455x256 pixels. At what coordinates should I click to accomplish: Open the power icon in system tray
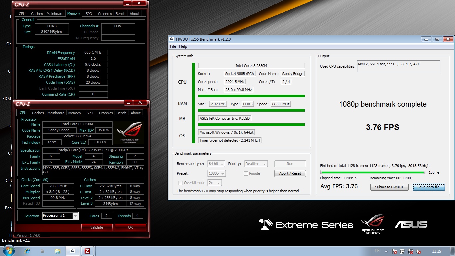(x=402, y=251)
